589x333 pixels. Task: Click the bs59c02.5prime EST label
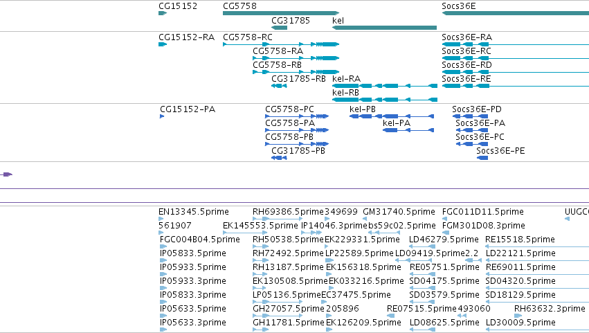(402, 226)
